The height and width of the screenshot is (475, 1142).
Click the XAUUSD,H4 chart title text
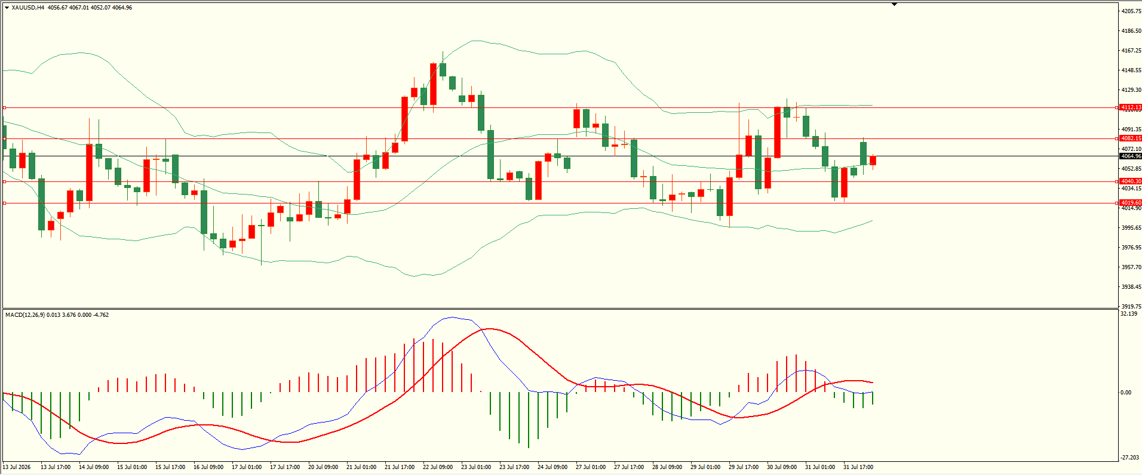pyautogui.click(x=28, y=8)
